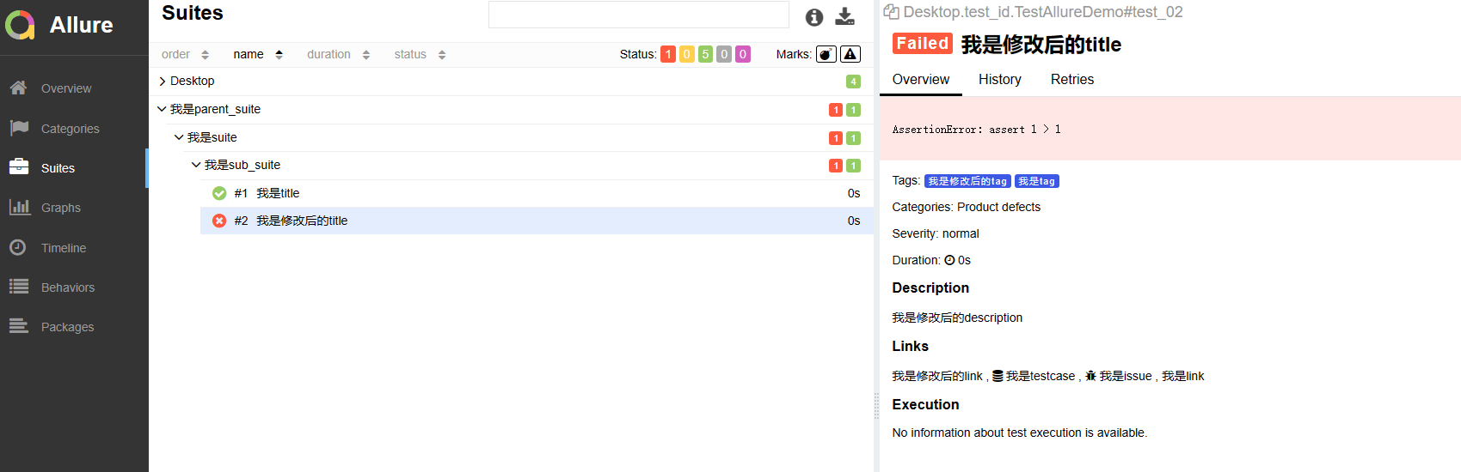Toggle the passed status filter showing 5
The width and height of the screenshot is (1461, 472).
click(x=705, y=54)
